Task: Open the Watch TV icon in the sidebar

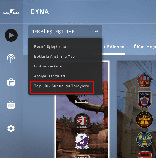Action: click(x=11, y=105)
